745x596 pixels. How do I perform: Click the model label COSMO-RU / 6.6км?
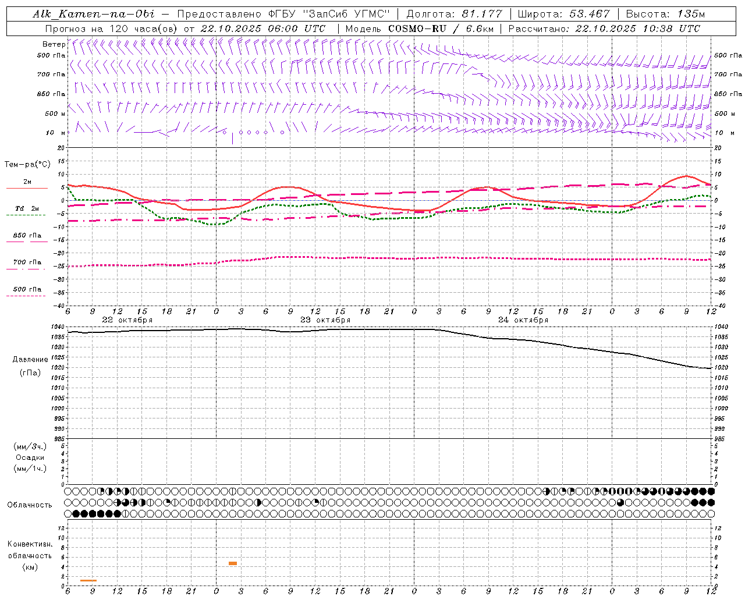click(x=440, y=29)
